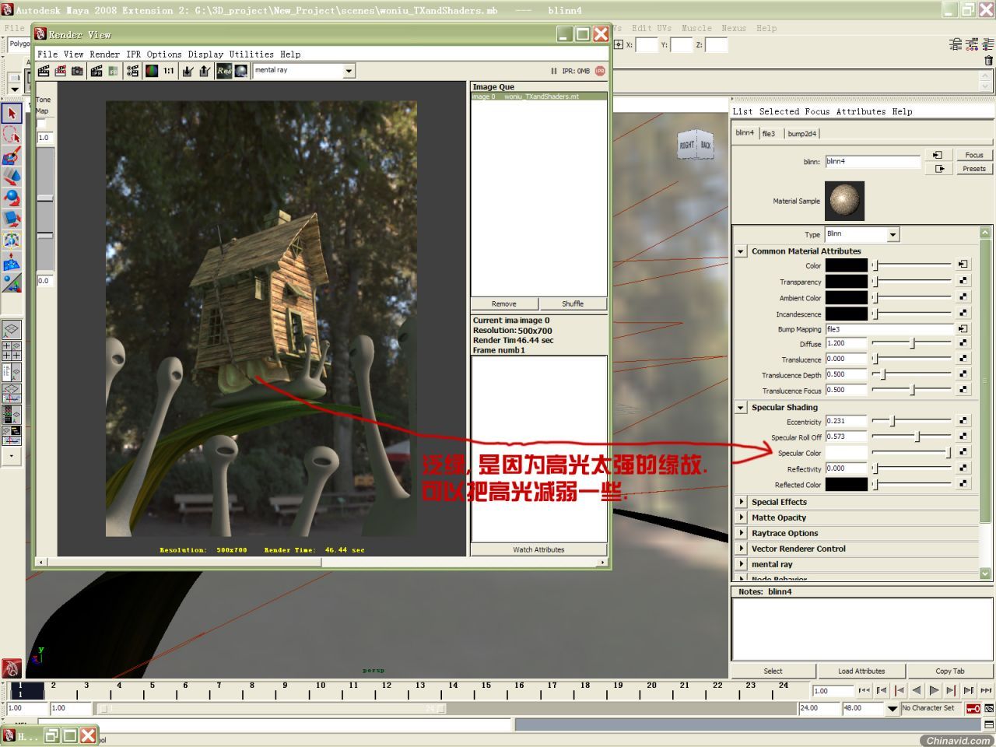Click the Load Attributes button
The image size is (996, 747).
click(861, 671)
